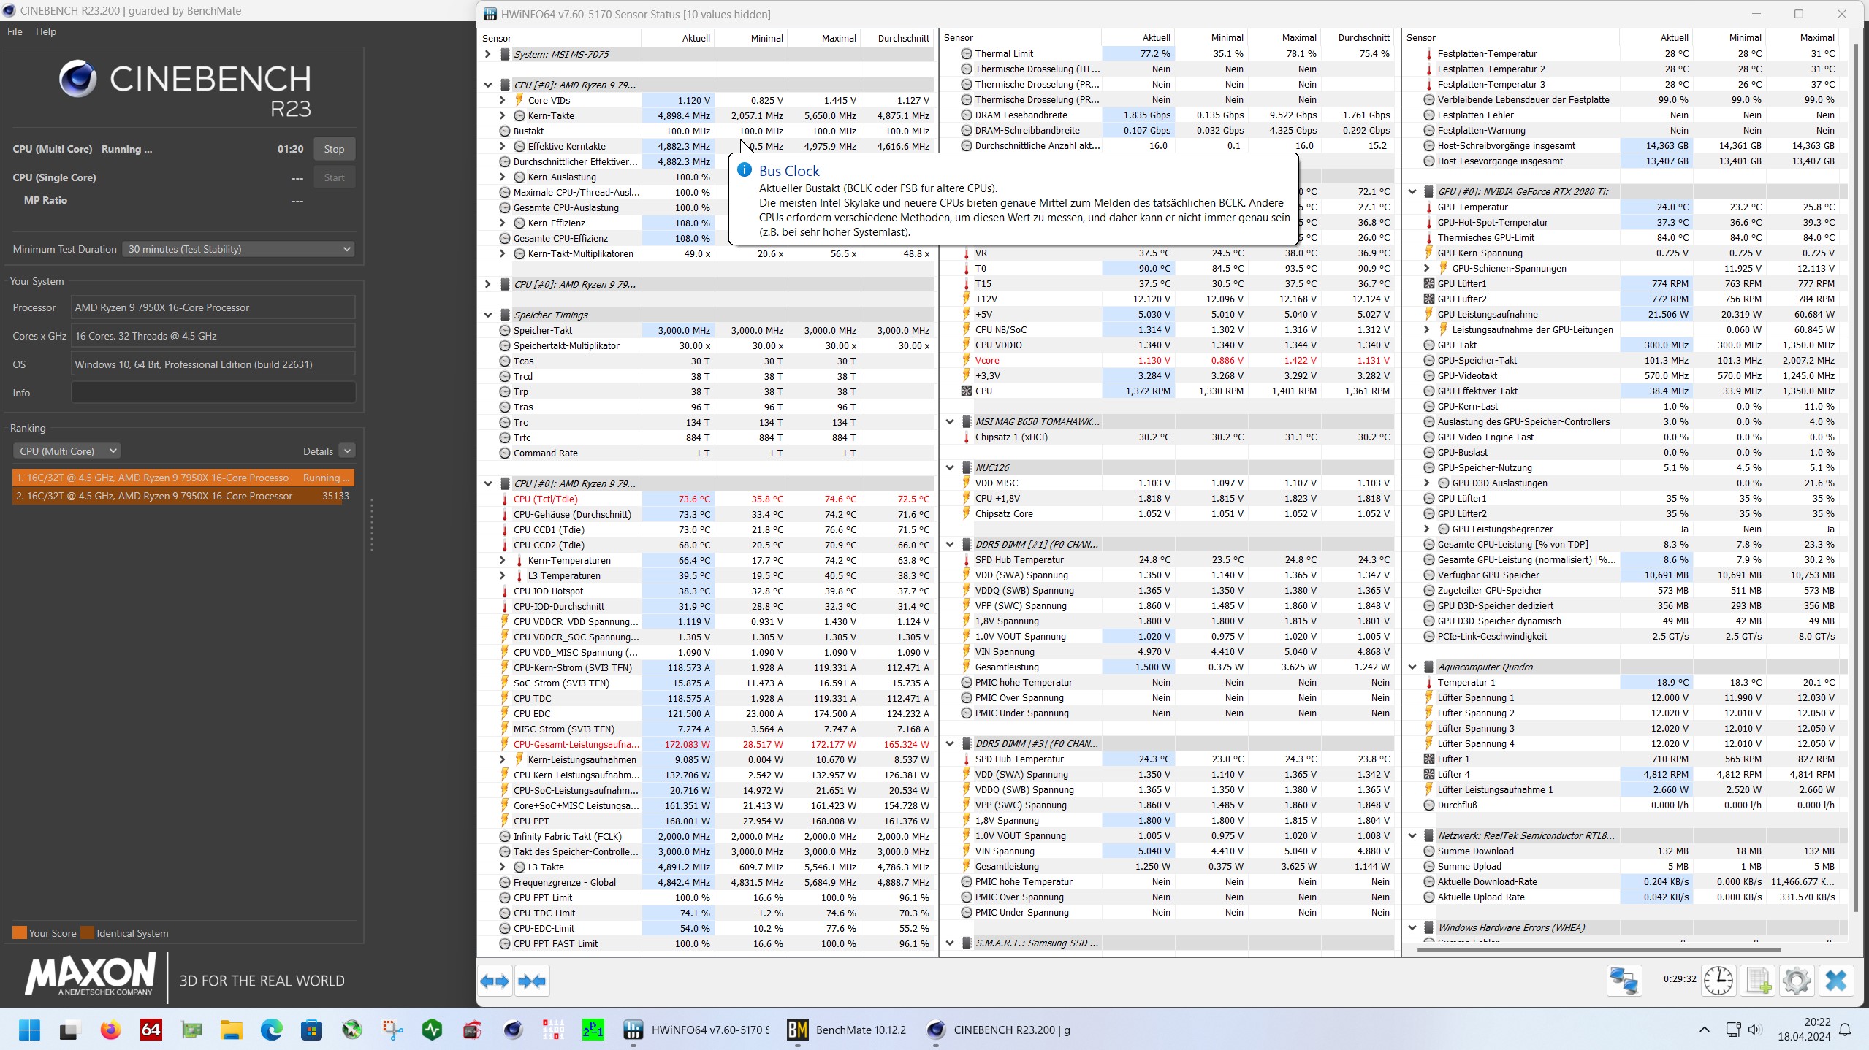The image size is (1869, 1050).
Task: Collapse the Speicher-Timings sensor group
Action: point(488,315)
